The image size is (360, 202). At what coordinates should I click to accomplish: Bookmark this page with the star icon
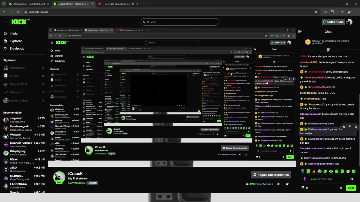click(x=316, y=12)
